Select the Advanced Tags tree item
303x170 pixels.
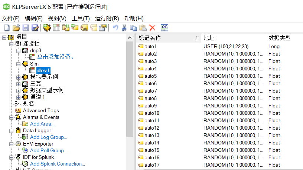click(41, 110)
